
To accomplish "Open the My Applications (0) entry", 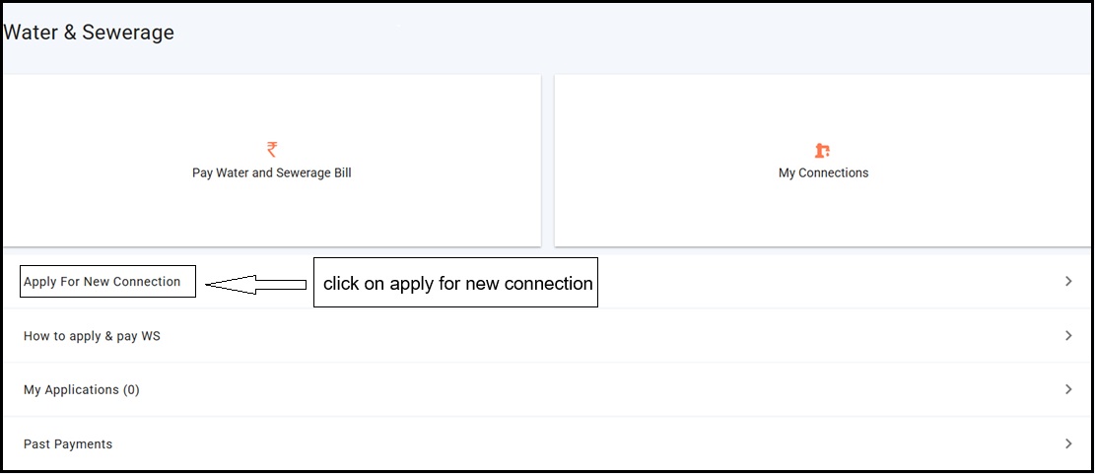I will 82,390.
